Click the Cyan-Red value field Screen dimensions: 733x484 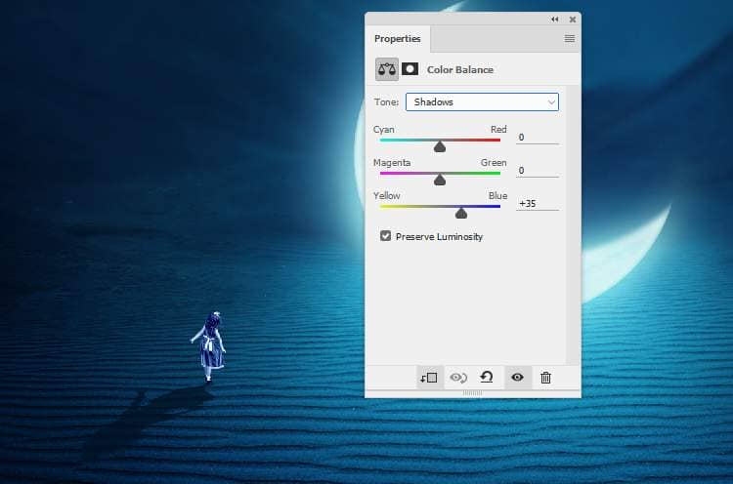[x=538, y=138]
